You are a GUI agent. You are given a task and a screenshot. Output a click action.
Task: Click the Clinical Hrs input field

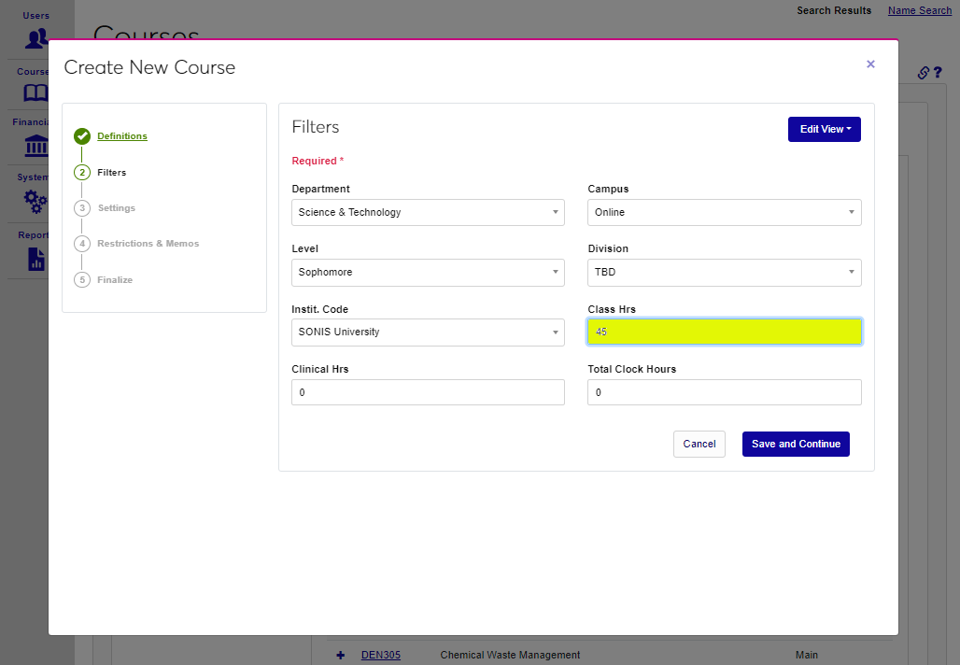coord(428,392)
